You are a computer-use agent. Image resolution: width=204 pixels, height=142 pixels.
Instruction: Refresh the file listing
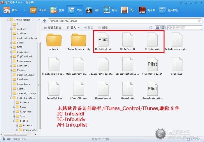pyautogui.click(x=151, y=28)
